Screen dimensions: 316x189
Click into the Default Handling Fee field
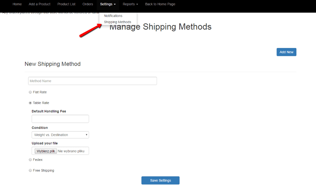60,119
